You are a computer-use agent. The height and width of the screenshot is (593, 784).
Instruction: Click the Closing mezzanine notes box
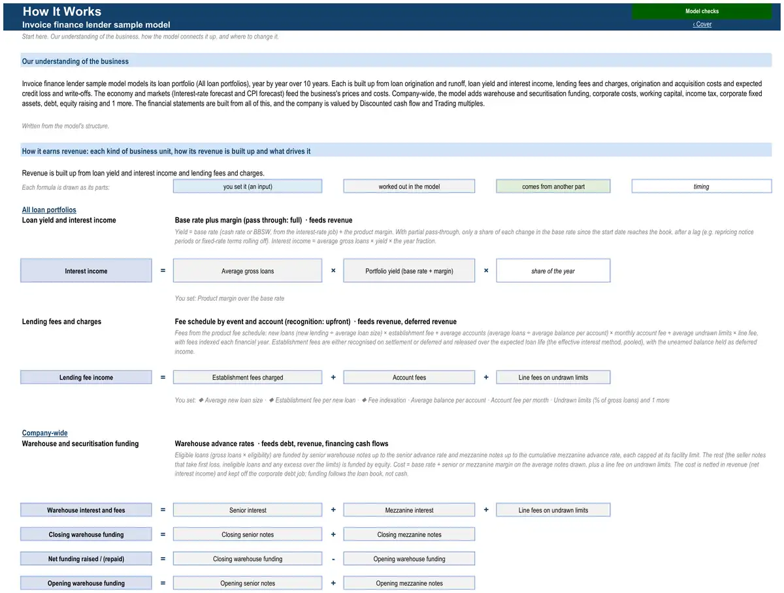point(409,534)
